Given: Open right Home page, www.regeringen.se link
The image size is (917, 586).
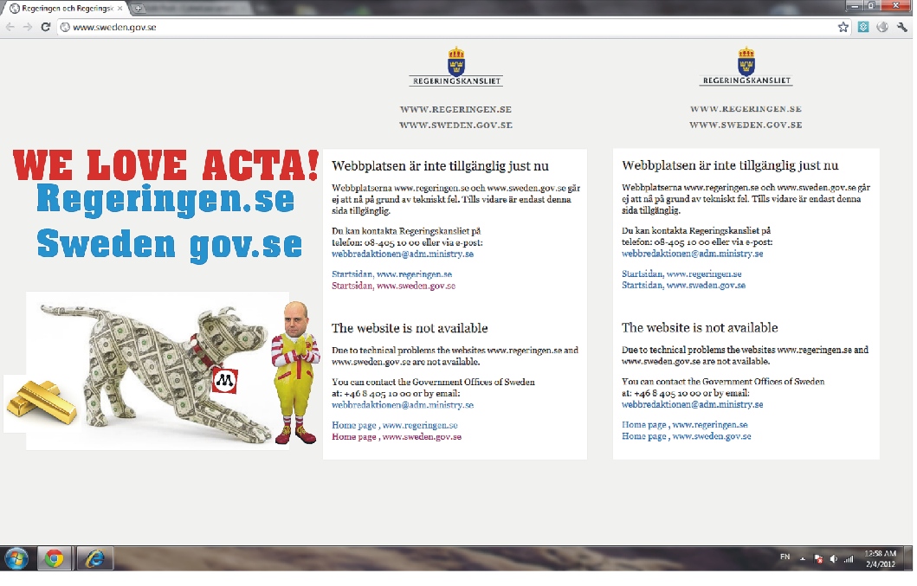Looking at the screenshot, I should point(685,425).
